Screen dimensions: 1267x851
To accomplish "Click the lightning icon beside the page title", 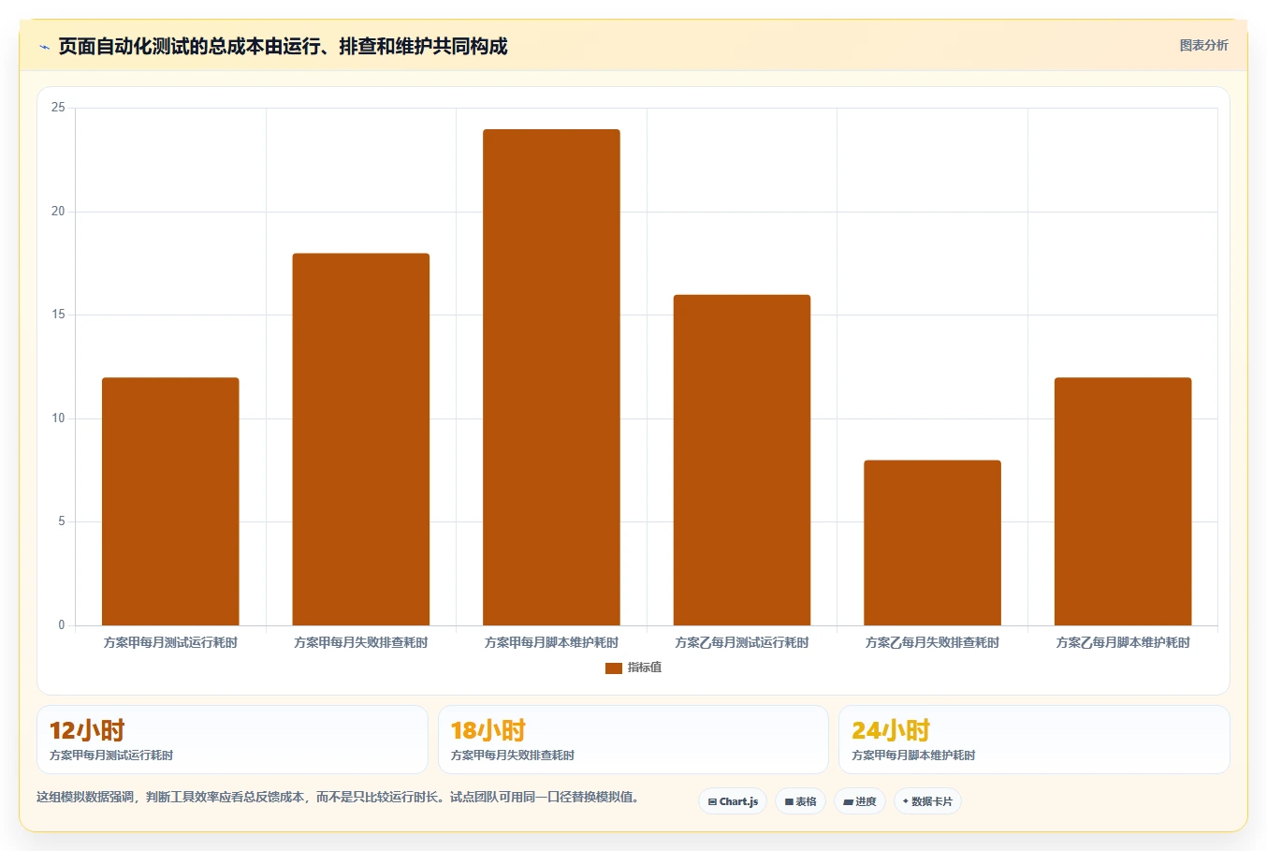I will pos(44,47).
